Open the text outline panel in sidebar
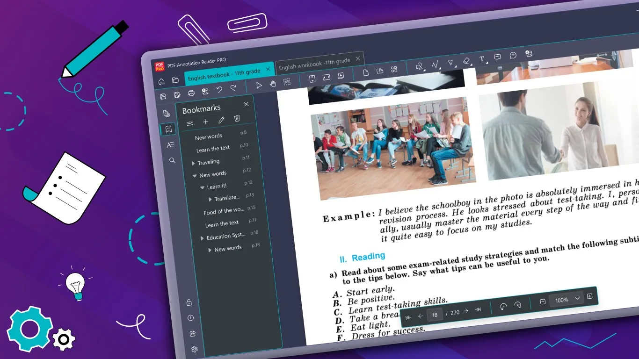 (x=170, y=145)
